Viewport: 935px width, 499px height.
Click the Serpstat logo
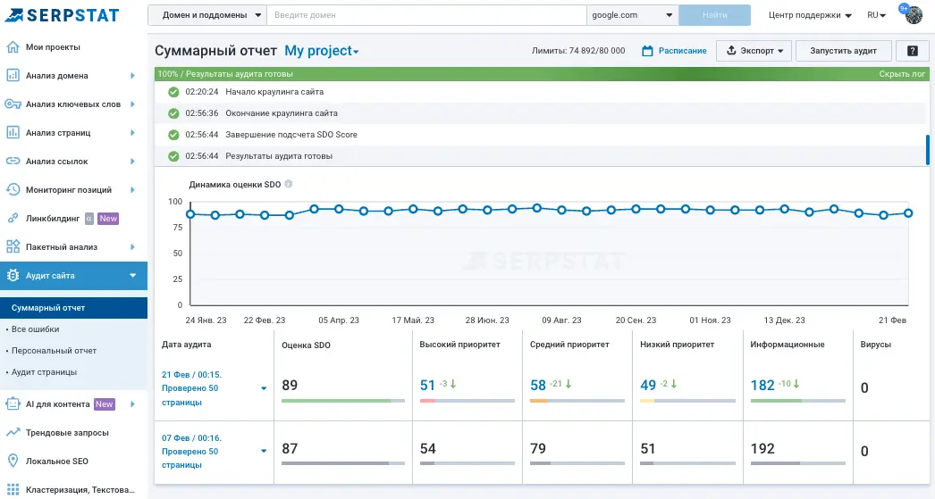61,15
